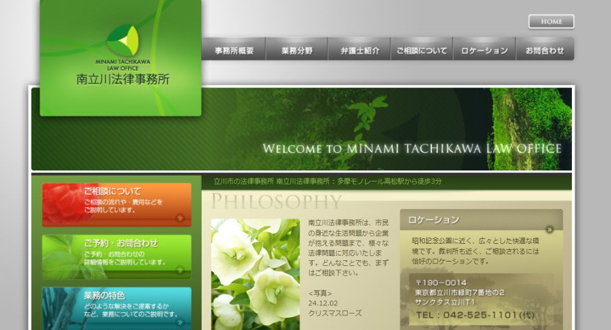611x330 pixels.
Task: Open the お問合わせ navigation item
Action: click(x=544, y=51)
